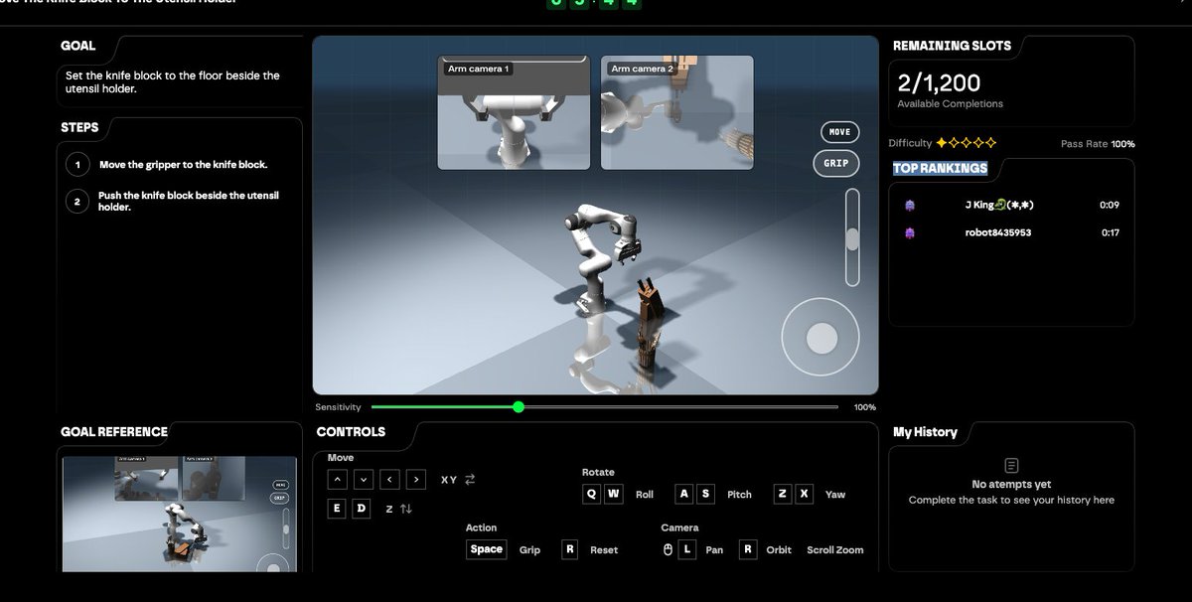Viewport: 1192px width, 602px height.
Task: Click the mouse icon under Camera
Action: click(669, 549)
